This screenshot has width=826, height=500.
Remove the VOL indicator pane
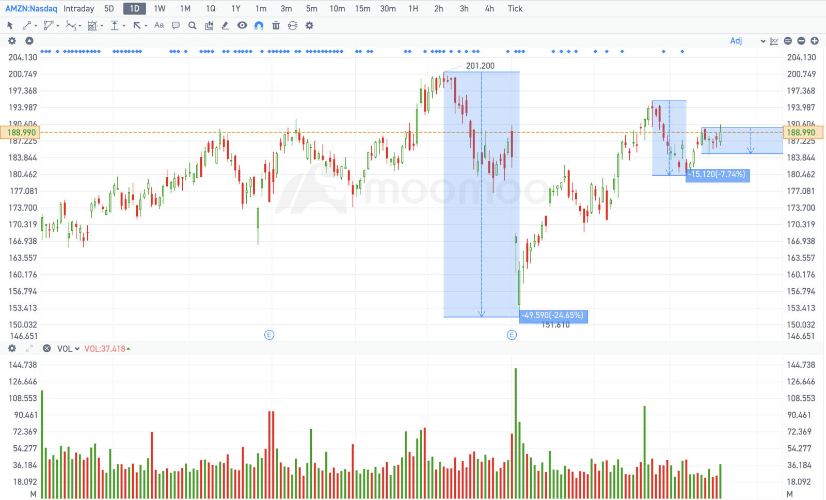pos(46,349)
